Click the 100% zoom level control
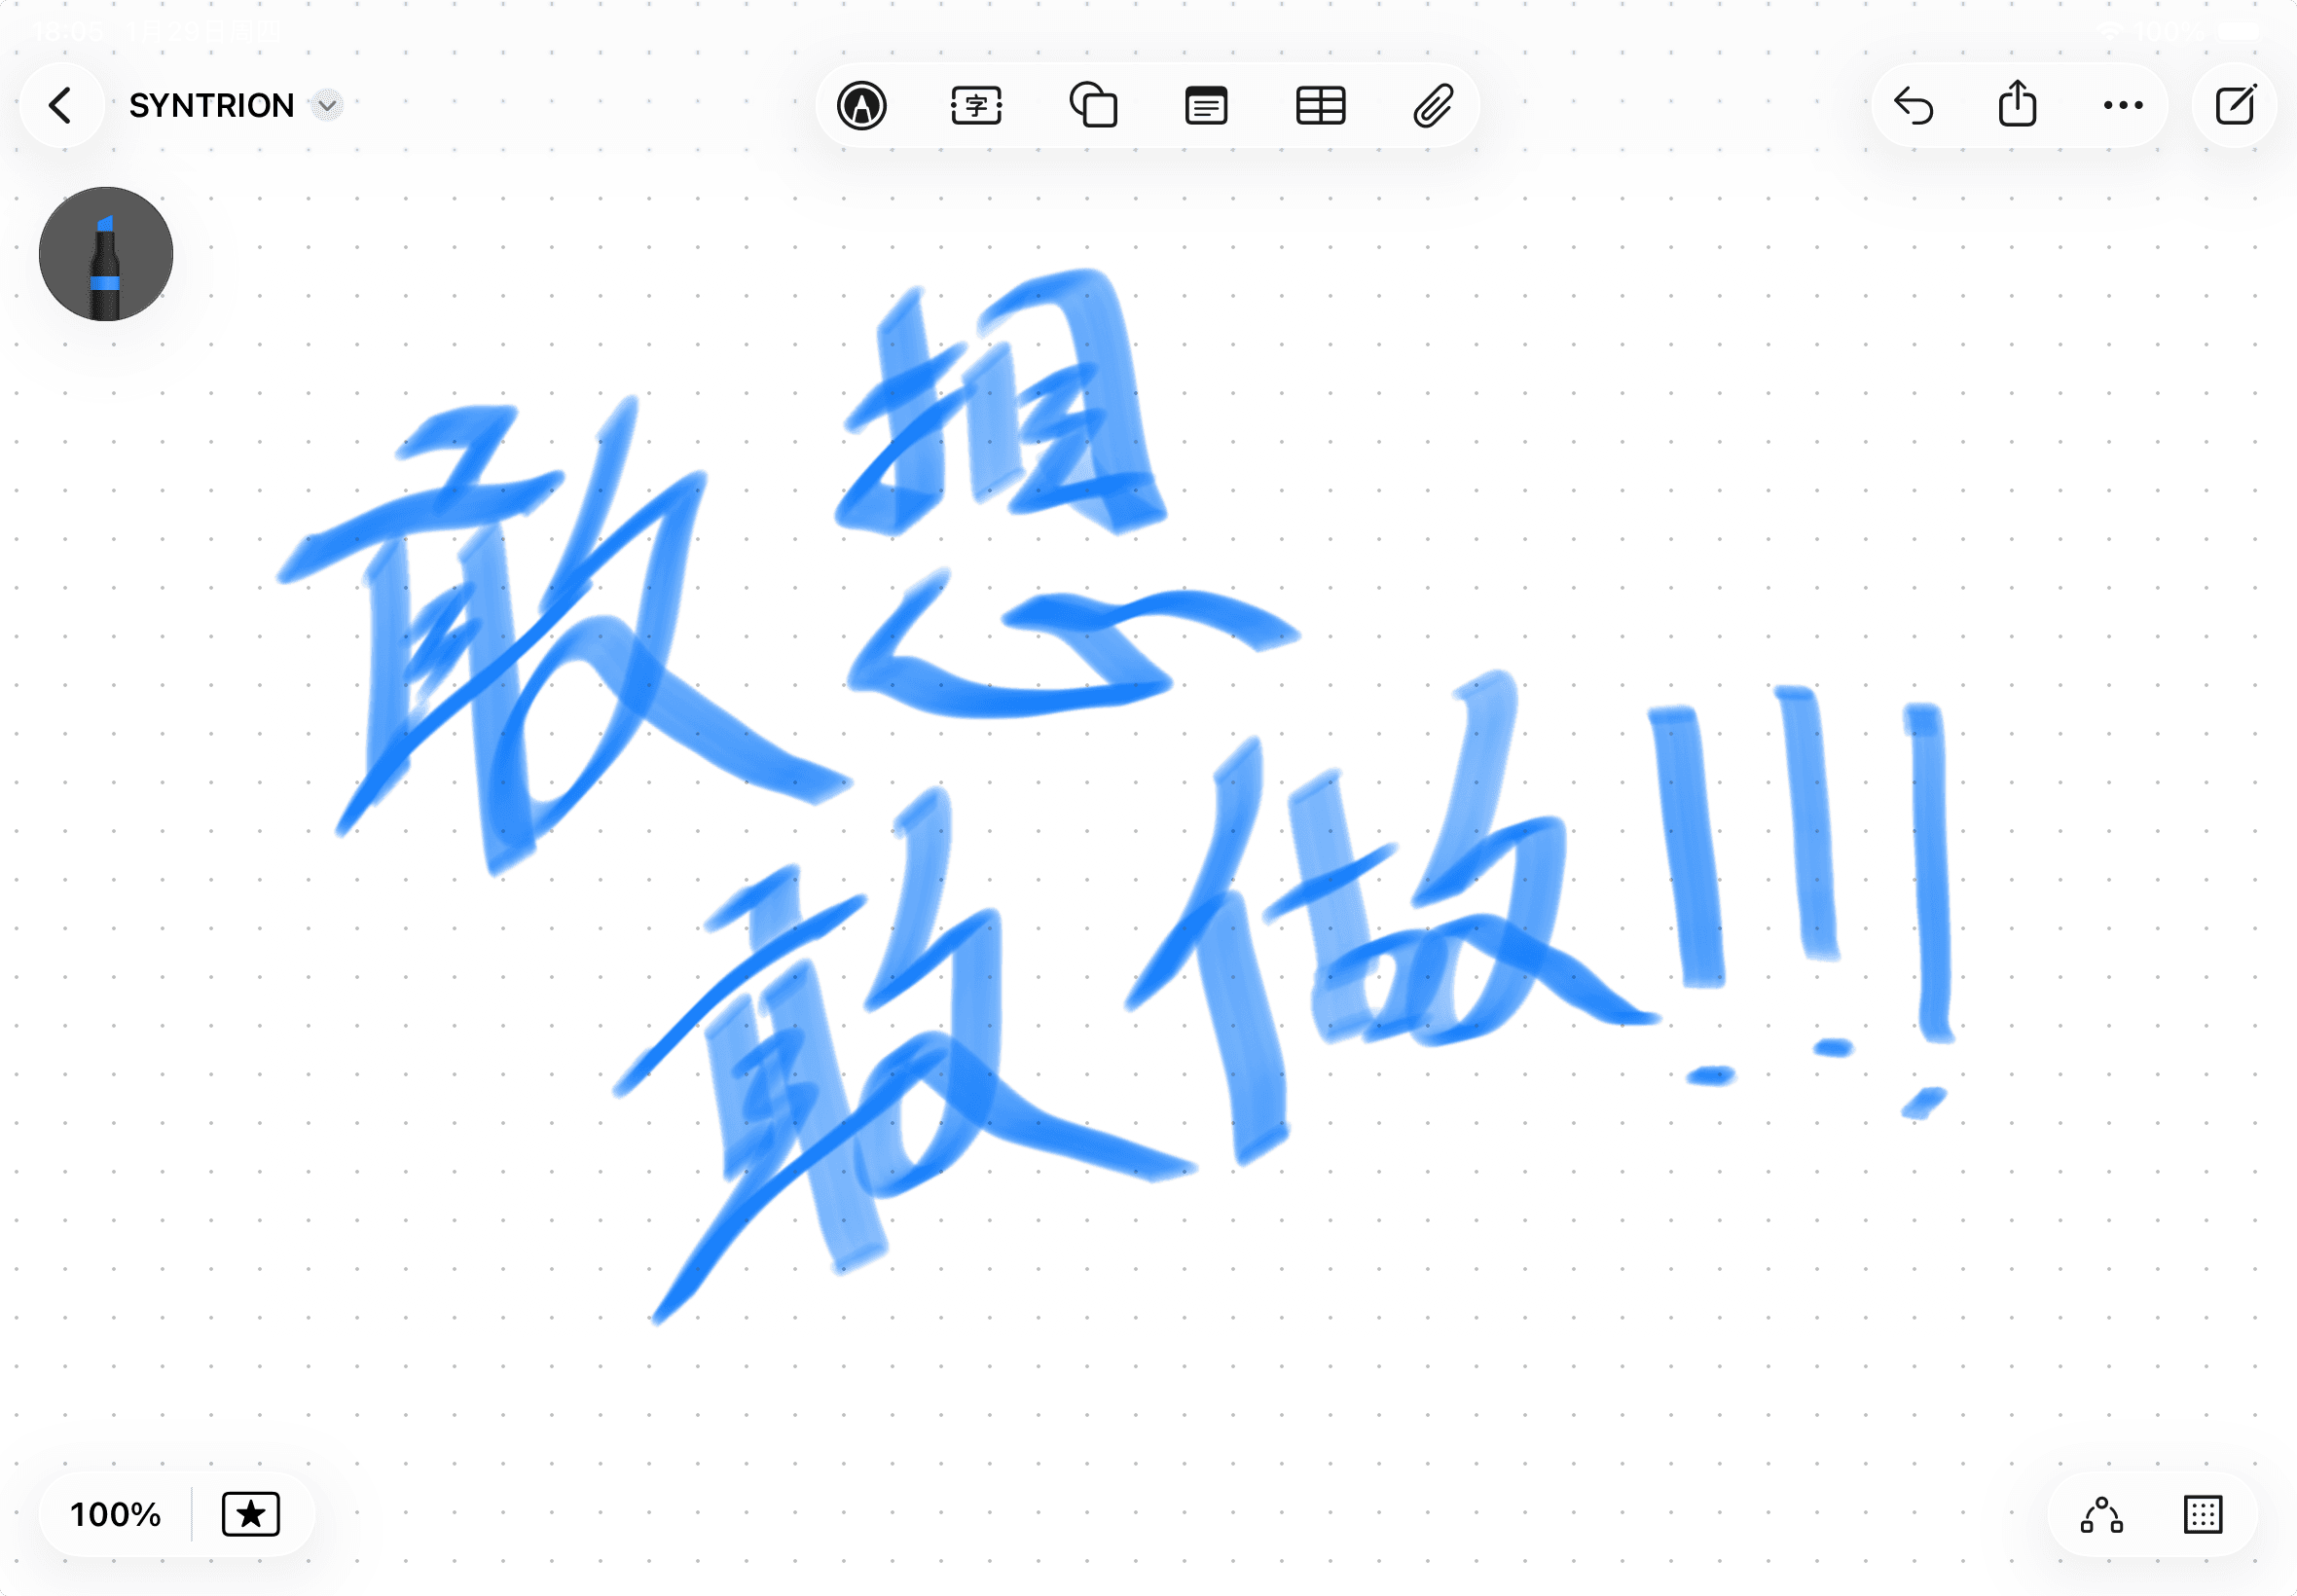The image size is (2297, 1596). click(x=114, y=1514)
